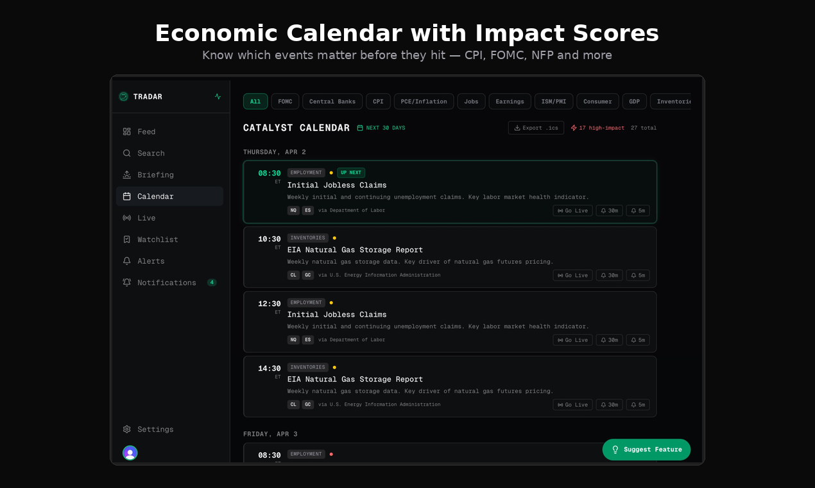Click EMPLOYMENT tag on 08:30 Thursday event

(306, 173)
